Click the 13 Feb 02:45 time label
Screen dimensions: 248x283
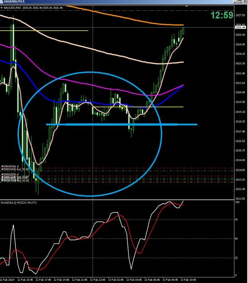coord(116,280)
